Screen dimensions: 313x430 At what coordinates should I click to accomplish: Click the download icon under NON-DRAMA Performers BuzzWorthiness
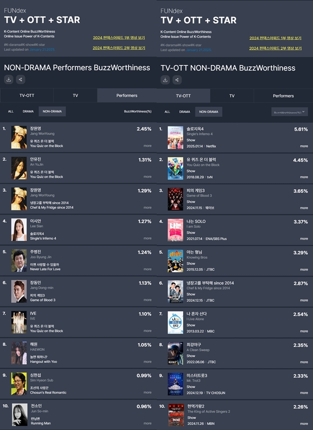(9, 80)
